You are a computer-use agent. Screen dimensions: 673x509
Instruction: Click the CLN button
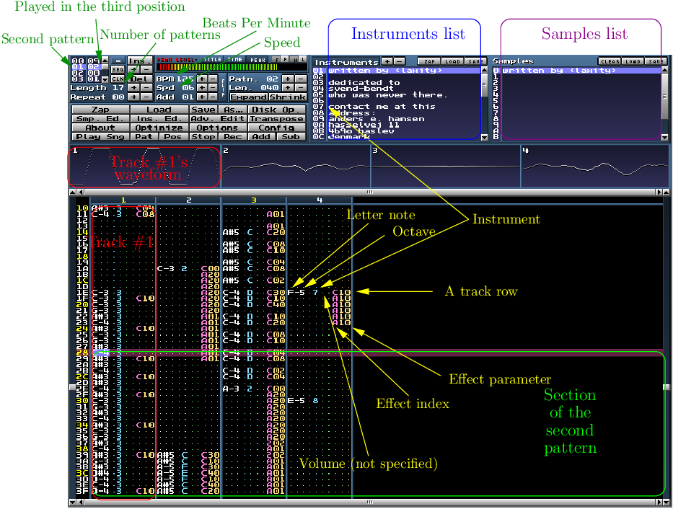click(x=118, y=79)
